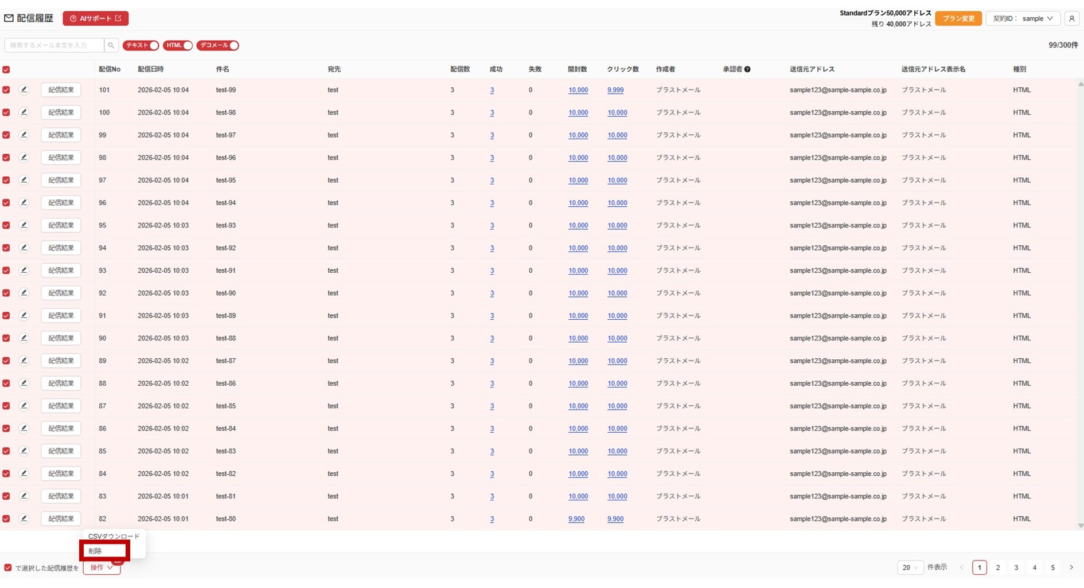Click the user account icon
The image size is (1084, 588).
coord(1071,18)
